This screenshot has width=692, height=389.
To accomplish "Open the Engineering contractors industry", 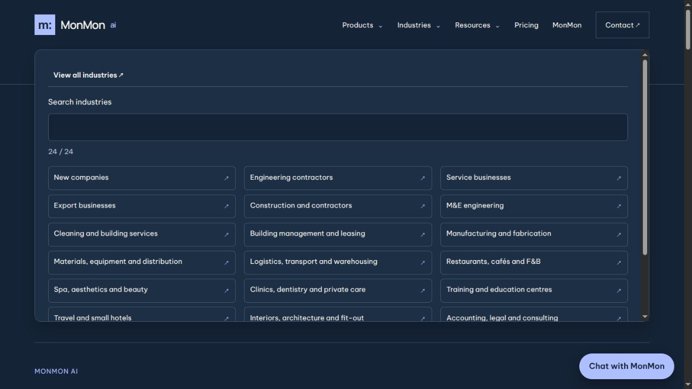I will [338, 178].
